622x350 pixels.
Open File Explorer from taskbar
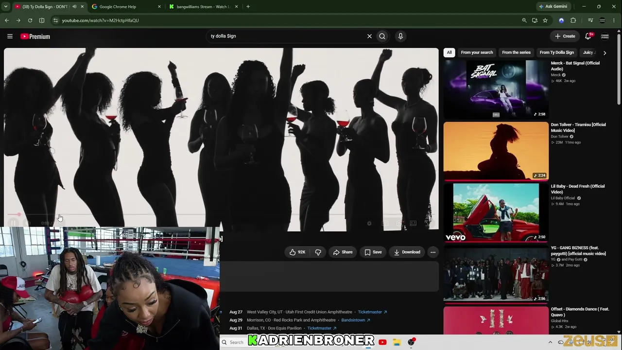pyautogui.click(x=397, y=342)
